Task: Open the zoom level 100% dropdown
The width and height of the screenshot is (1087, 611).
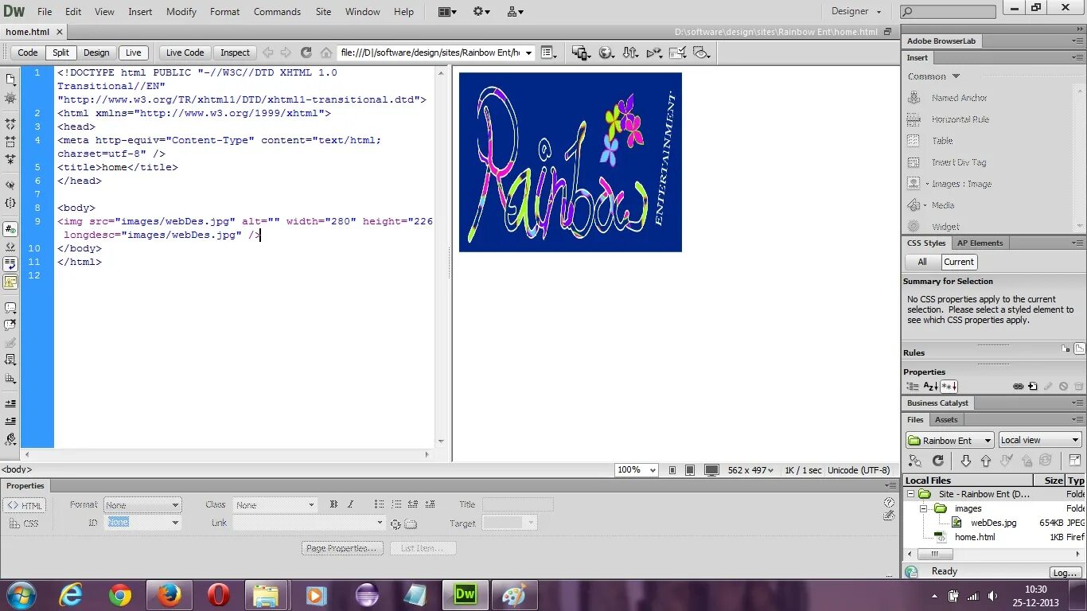Action: 637,470
